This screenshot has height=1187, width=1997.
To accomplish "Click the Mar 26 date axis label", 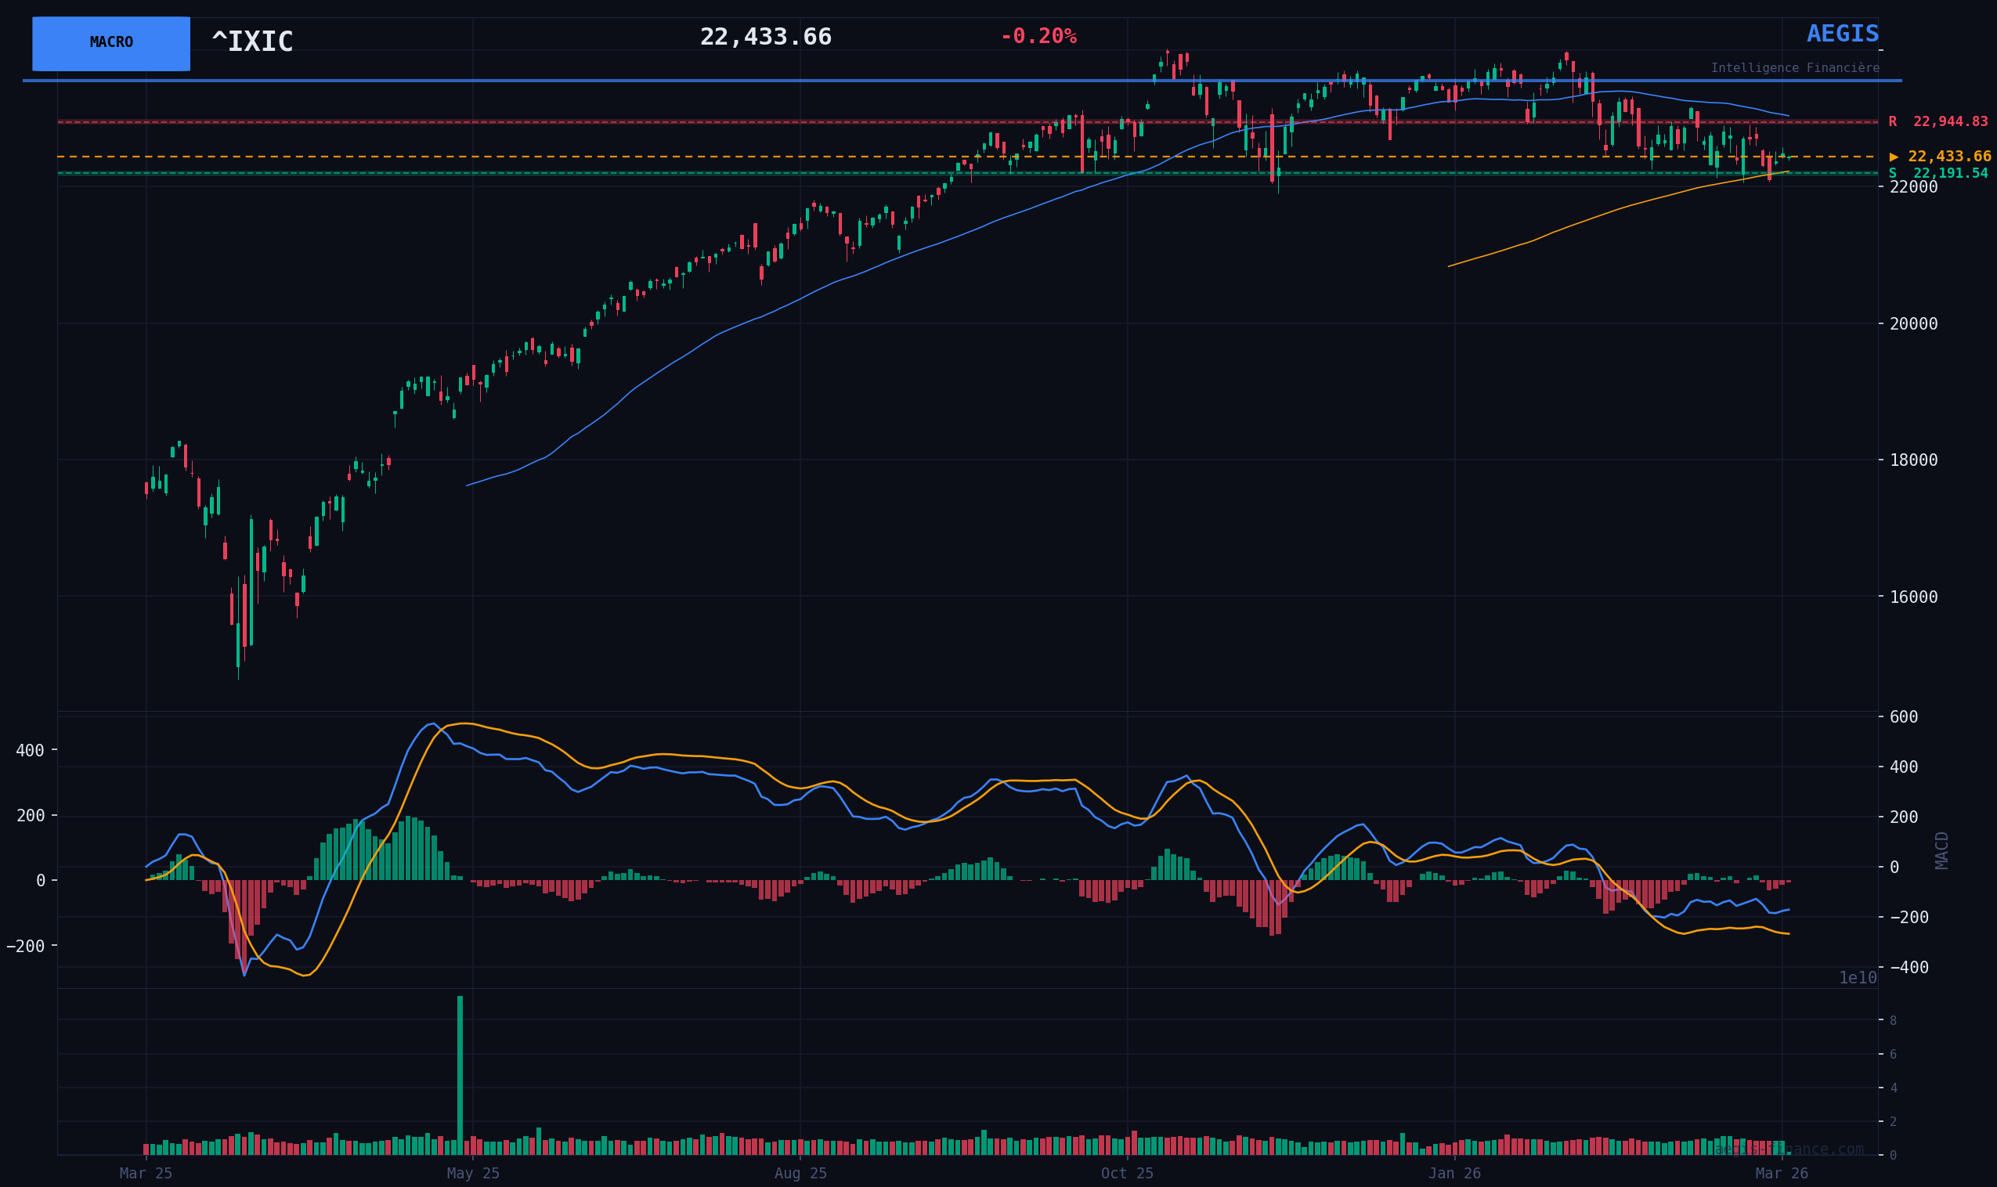I will pyautogui.click(x=1781, y=1174).
